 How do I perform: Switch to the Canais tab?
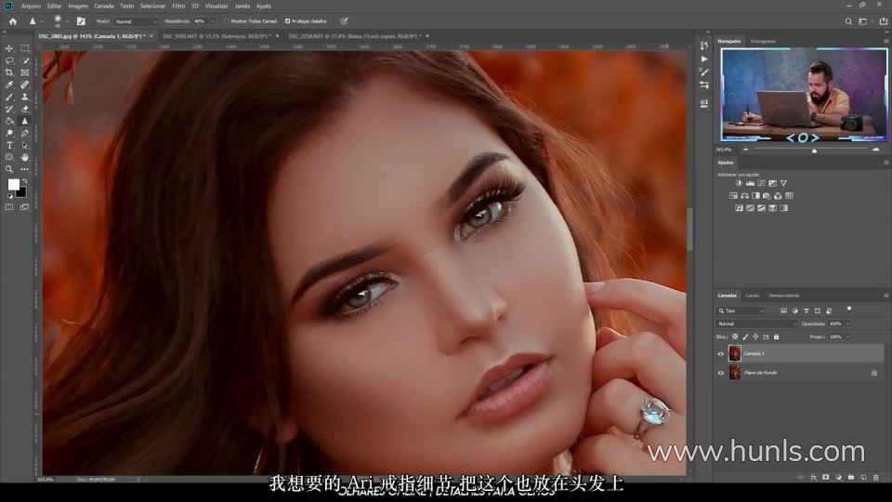[x=752, y=296]
